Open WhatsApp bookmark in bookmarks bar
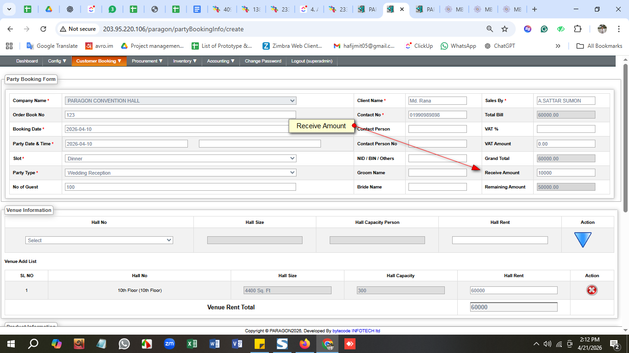Image resolution: width=629 pixels, height=353 pixels. coord(458,46)
